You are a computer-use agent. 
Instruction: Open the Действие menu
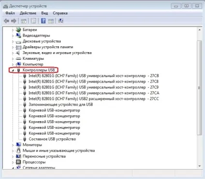tap(28, 13)
